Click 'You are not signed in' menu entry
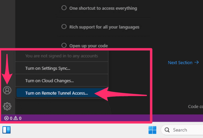 (x=61, y=56)
